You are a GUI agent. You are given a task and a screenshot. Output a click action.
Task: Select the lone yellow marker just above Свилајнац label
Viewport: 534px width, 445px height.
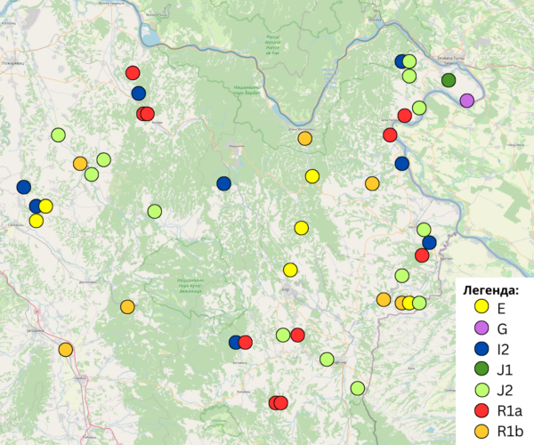(36, 221)
